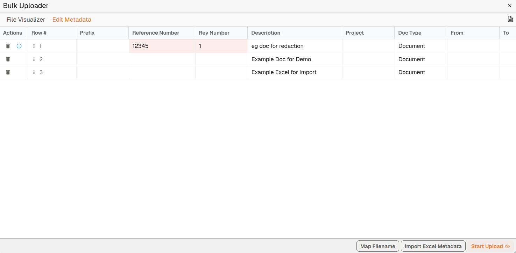The height and width of the screenshot is (253, 516).
Task: Switch to the File Visualizer tab
Action: click(x=26, y=20)
